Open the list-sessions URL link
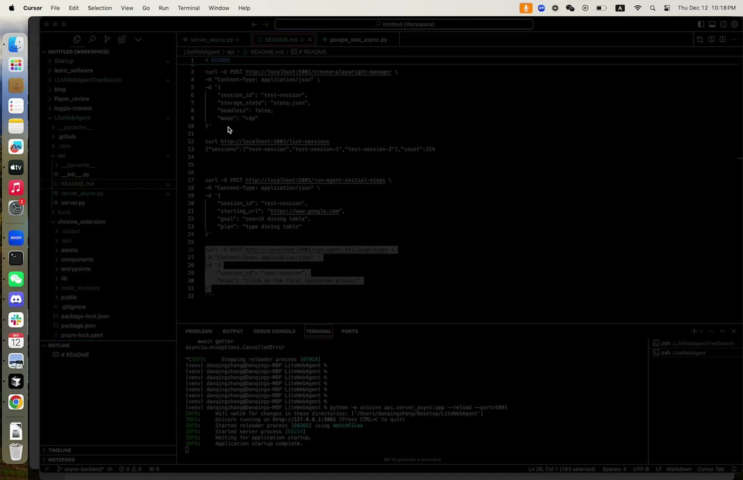The height and width of the screenshot is (480, 743). click(275, 142)
